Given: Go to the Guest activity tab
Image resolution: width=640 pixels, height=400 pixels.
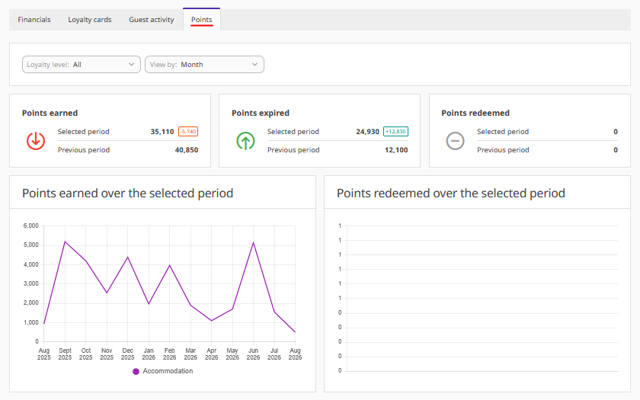Looking at the screenshot, I should (x=152, y=20).
